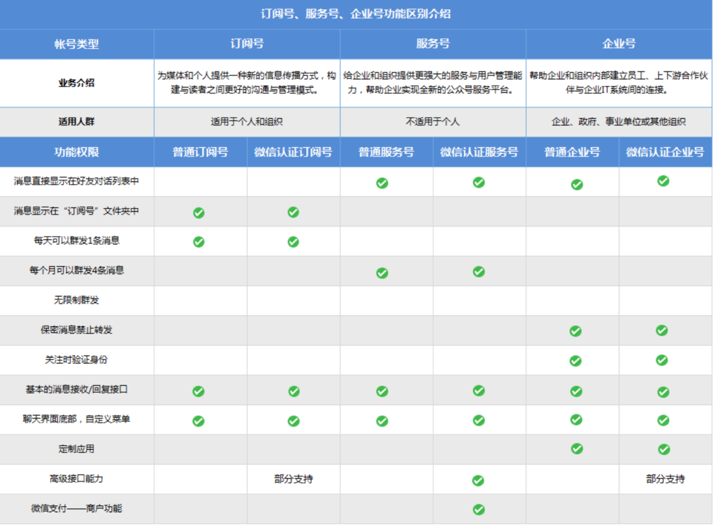Click the 普通企业号 保密消息禁止转发 checkmark
Viewport: 713px width, 525px height.
point(576,330)
